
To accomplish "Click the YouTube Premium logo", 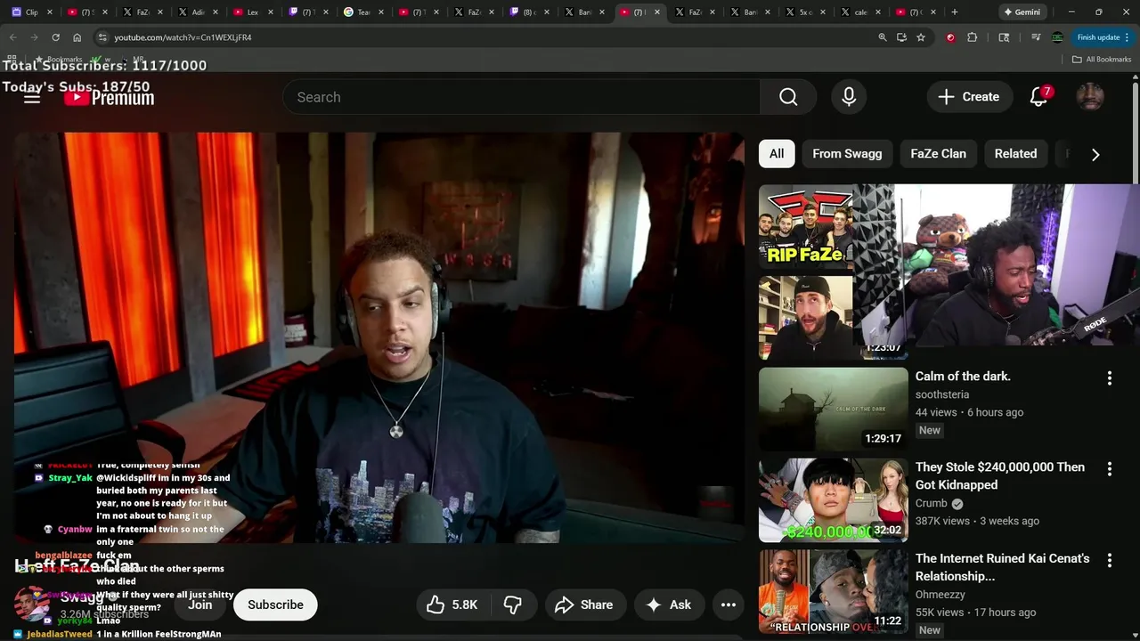I will (110, 97).
